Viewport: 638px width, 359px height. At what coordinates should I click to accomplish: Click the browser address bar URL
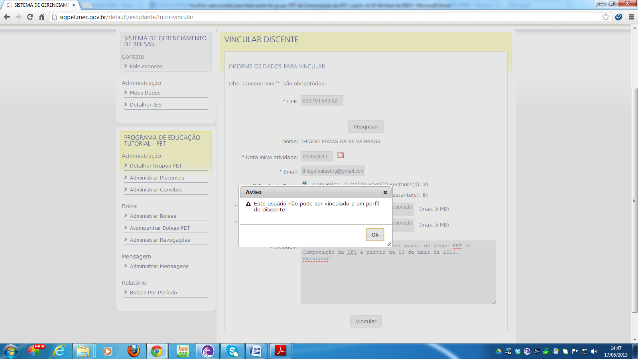(x=126, y=17)
